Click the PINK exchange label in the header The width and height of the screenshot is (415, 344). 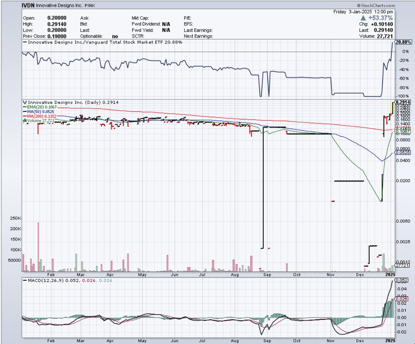[91, 6]
